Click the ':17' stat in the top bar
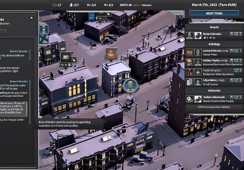Image resolution: width=244 pixels, height=170 pixels. point(57,5)
